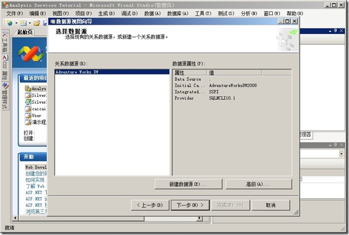This screenshot has height=235, width=349.
Task: Go back with 上一步(B) button
Action: [150, 205]
